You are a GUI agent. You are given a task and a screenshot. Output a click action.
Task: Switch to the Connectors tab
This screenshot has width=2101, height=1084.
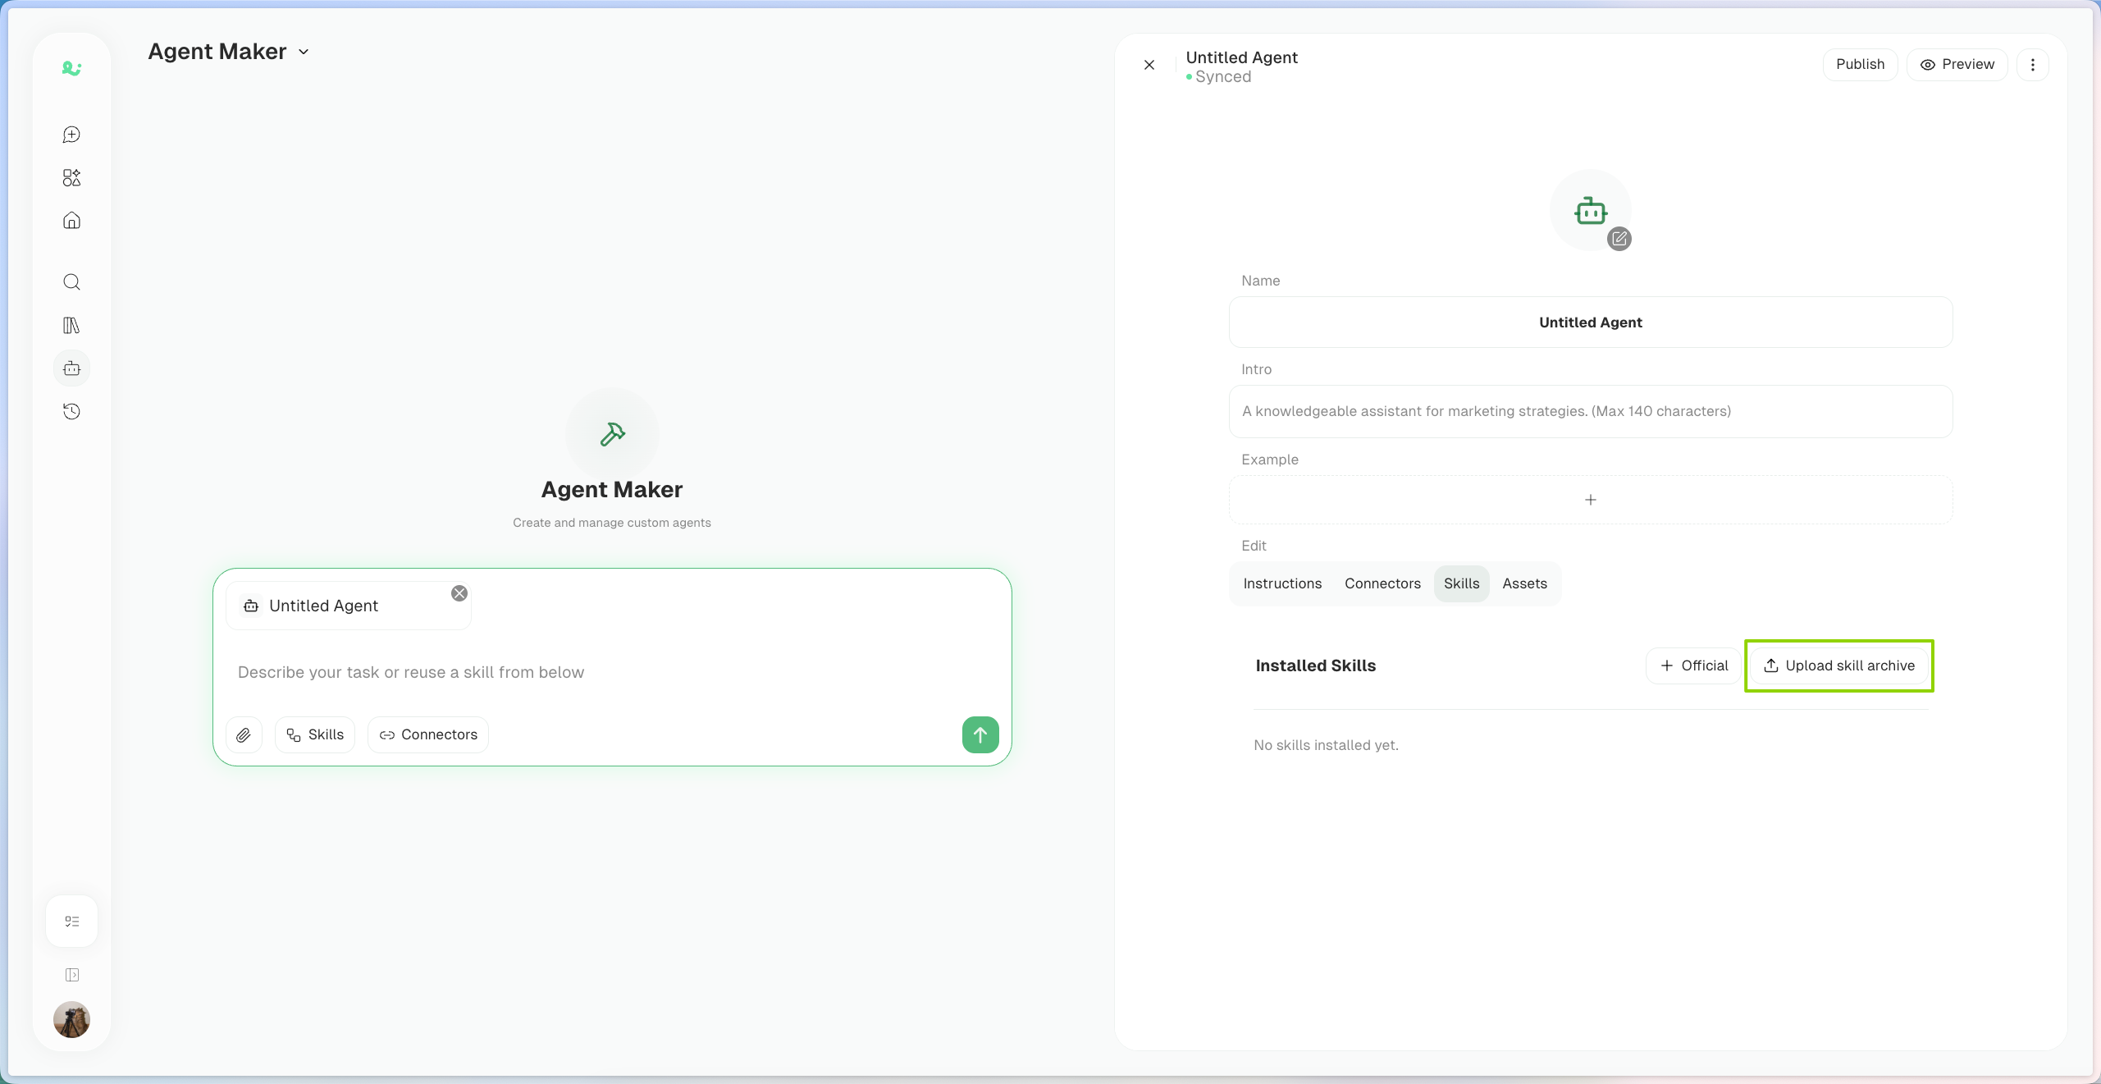click(1382, 583)
